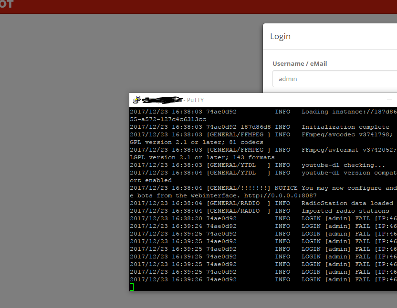Screen dimensions: 397x308
Task: Click the FFmpeg/avformat version log line
Action: coord(348,150)
